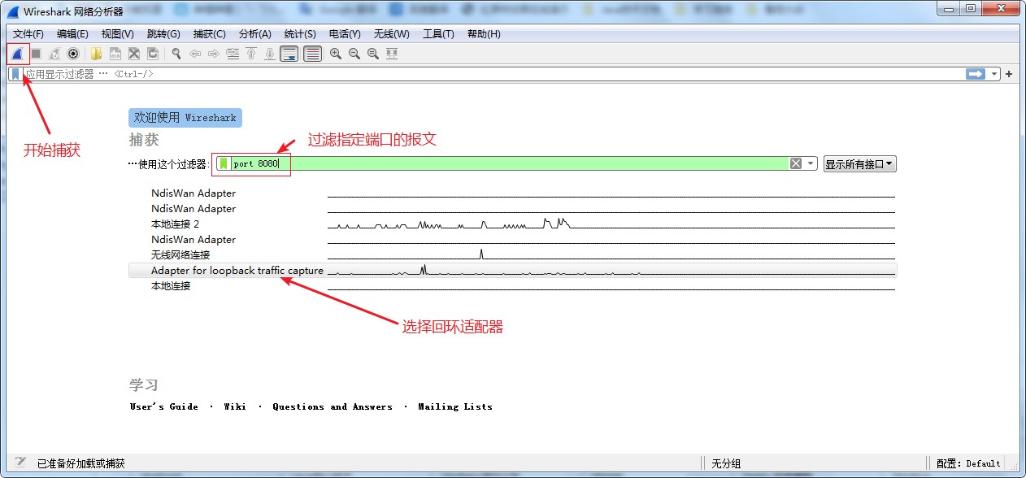Toggle auto-scroll during live capture
This screenshot has height=478, width=1026.
[289, 54]
